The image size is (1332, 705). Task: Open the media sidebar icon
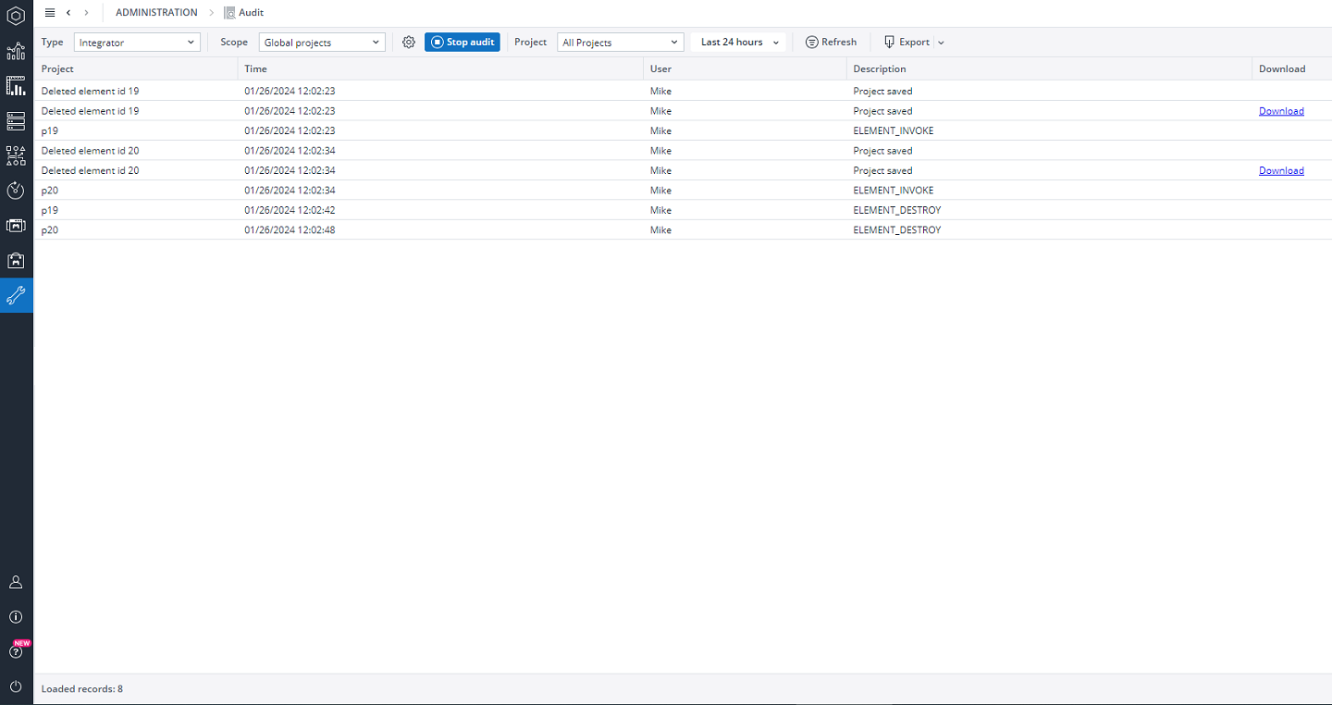(x=16, y=225)
